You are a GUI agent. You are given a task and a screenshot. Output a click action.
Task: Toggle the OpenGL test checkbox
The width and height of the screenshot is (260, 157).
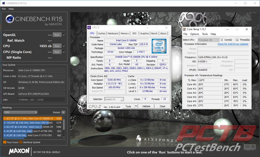tap(64, 35)
